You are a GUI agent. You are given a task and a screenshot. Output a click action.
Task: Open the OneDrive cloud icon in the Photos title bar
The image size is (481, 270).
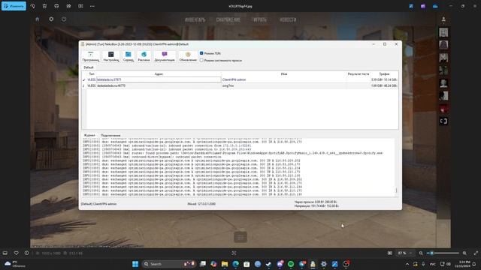[x=435, y=6]
